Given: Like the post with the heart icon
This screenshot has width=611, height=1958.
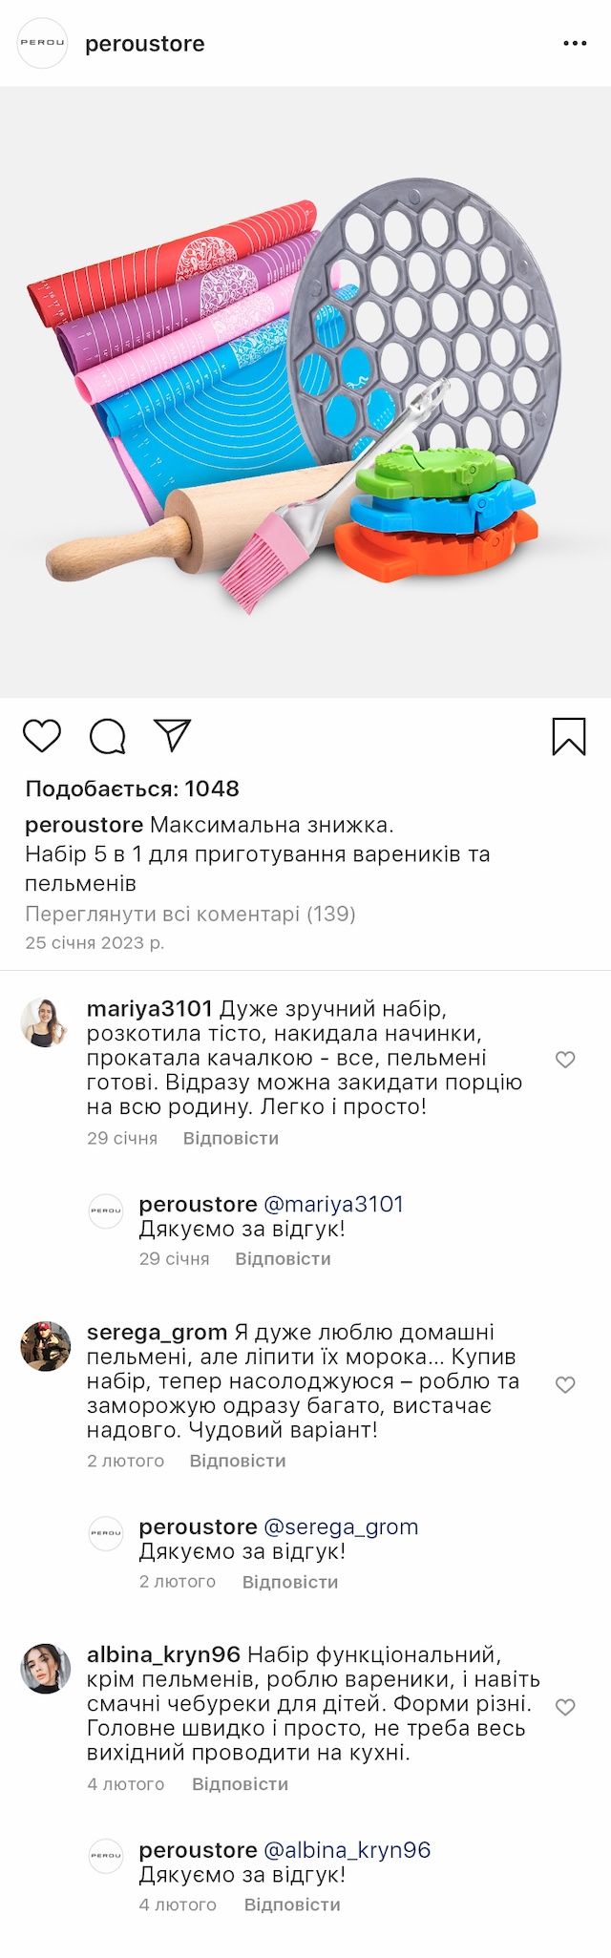Looking at the screenshot, I should [42, 736].
